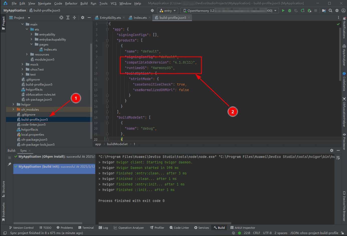Click CRLF line separator in status bar

coord(256,233)
